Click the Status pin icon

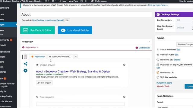click(x=158, y=49)
